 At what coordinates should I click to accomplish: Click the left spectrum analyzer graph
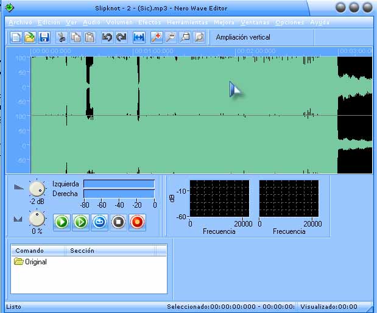click(x=219, y=199)
